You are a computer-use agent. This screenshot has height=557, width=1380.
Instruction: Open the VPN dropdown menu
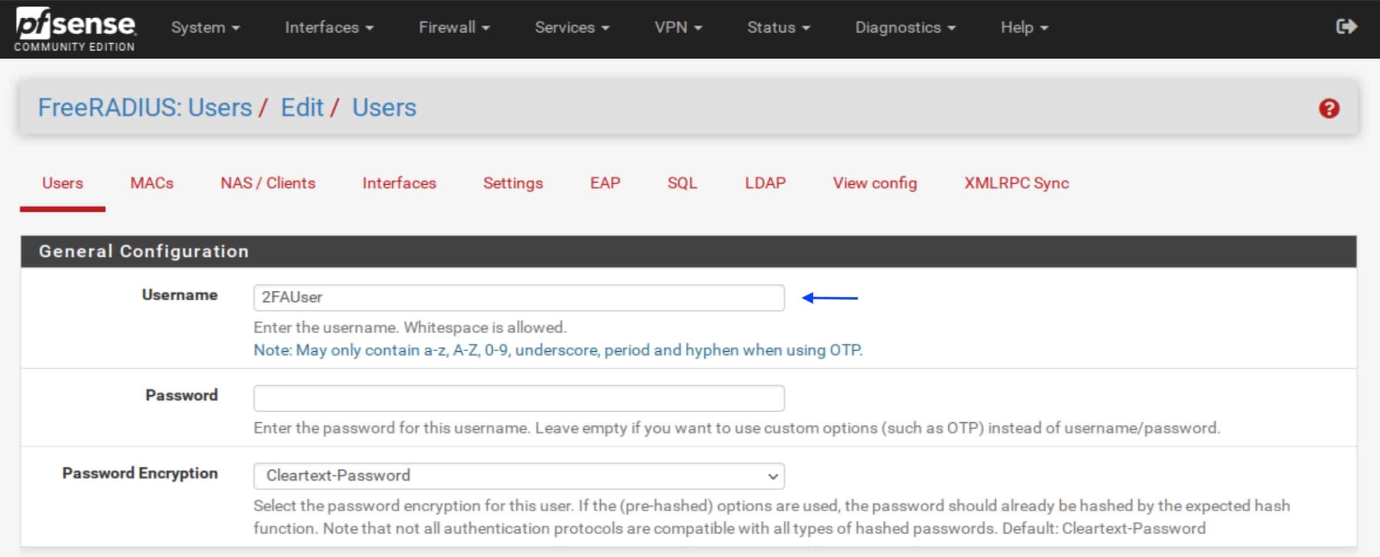tap(678, 28)
